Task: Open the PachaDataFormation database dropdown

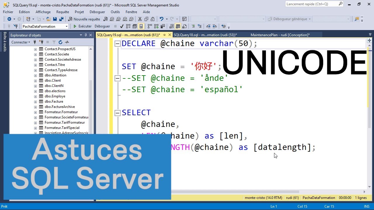Action: 67,26
